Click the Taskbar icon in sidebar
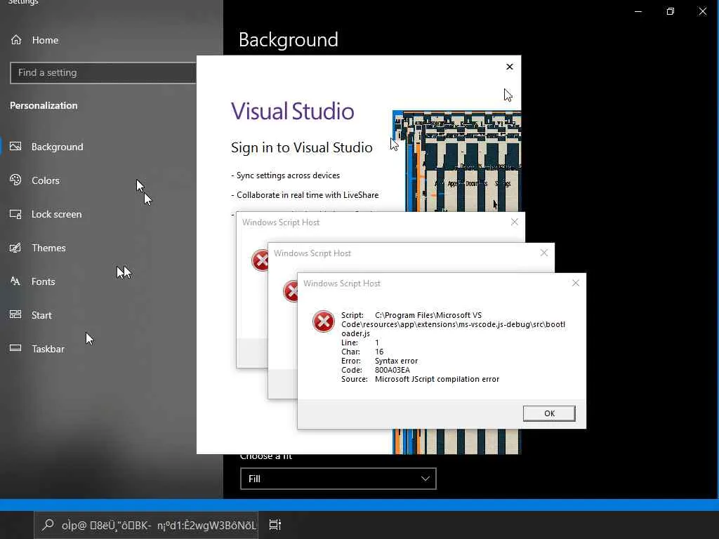 (x=15, y=348)
